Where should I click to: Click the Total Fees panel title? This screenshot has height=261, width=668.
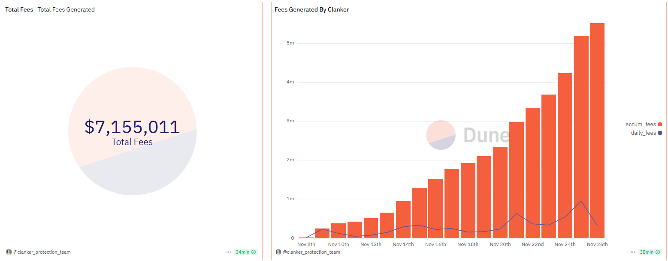(19, 9)
